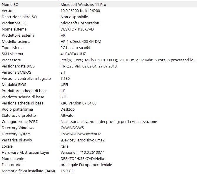The height and width of the screenshot is (174, 197).
Task: Select the 'Nome SO' row label
Action: 10,4
